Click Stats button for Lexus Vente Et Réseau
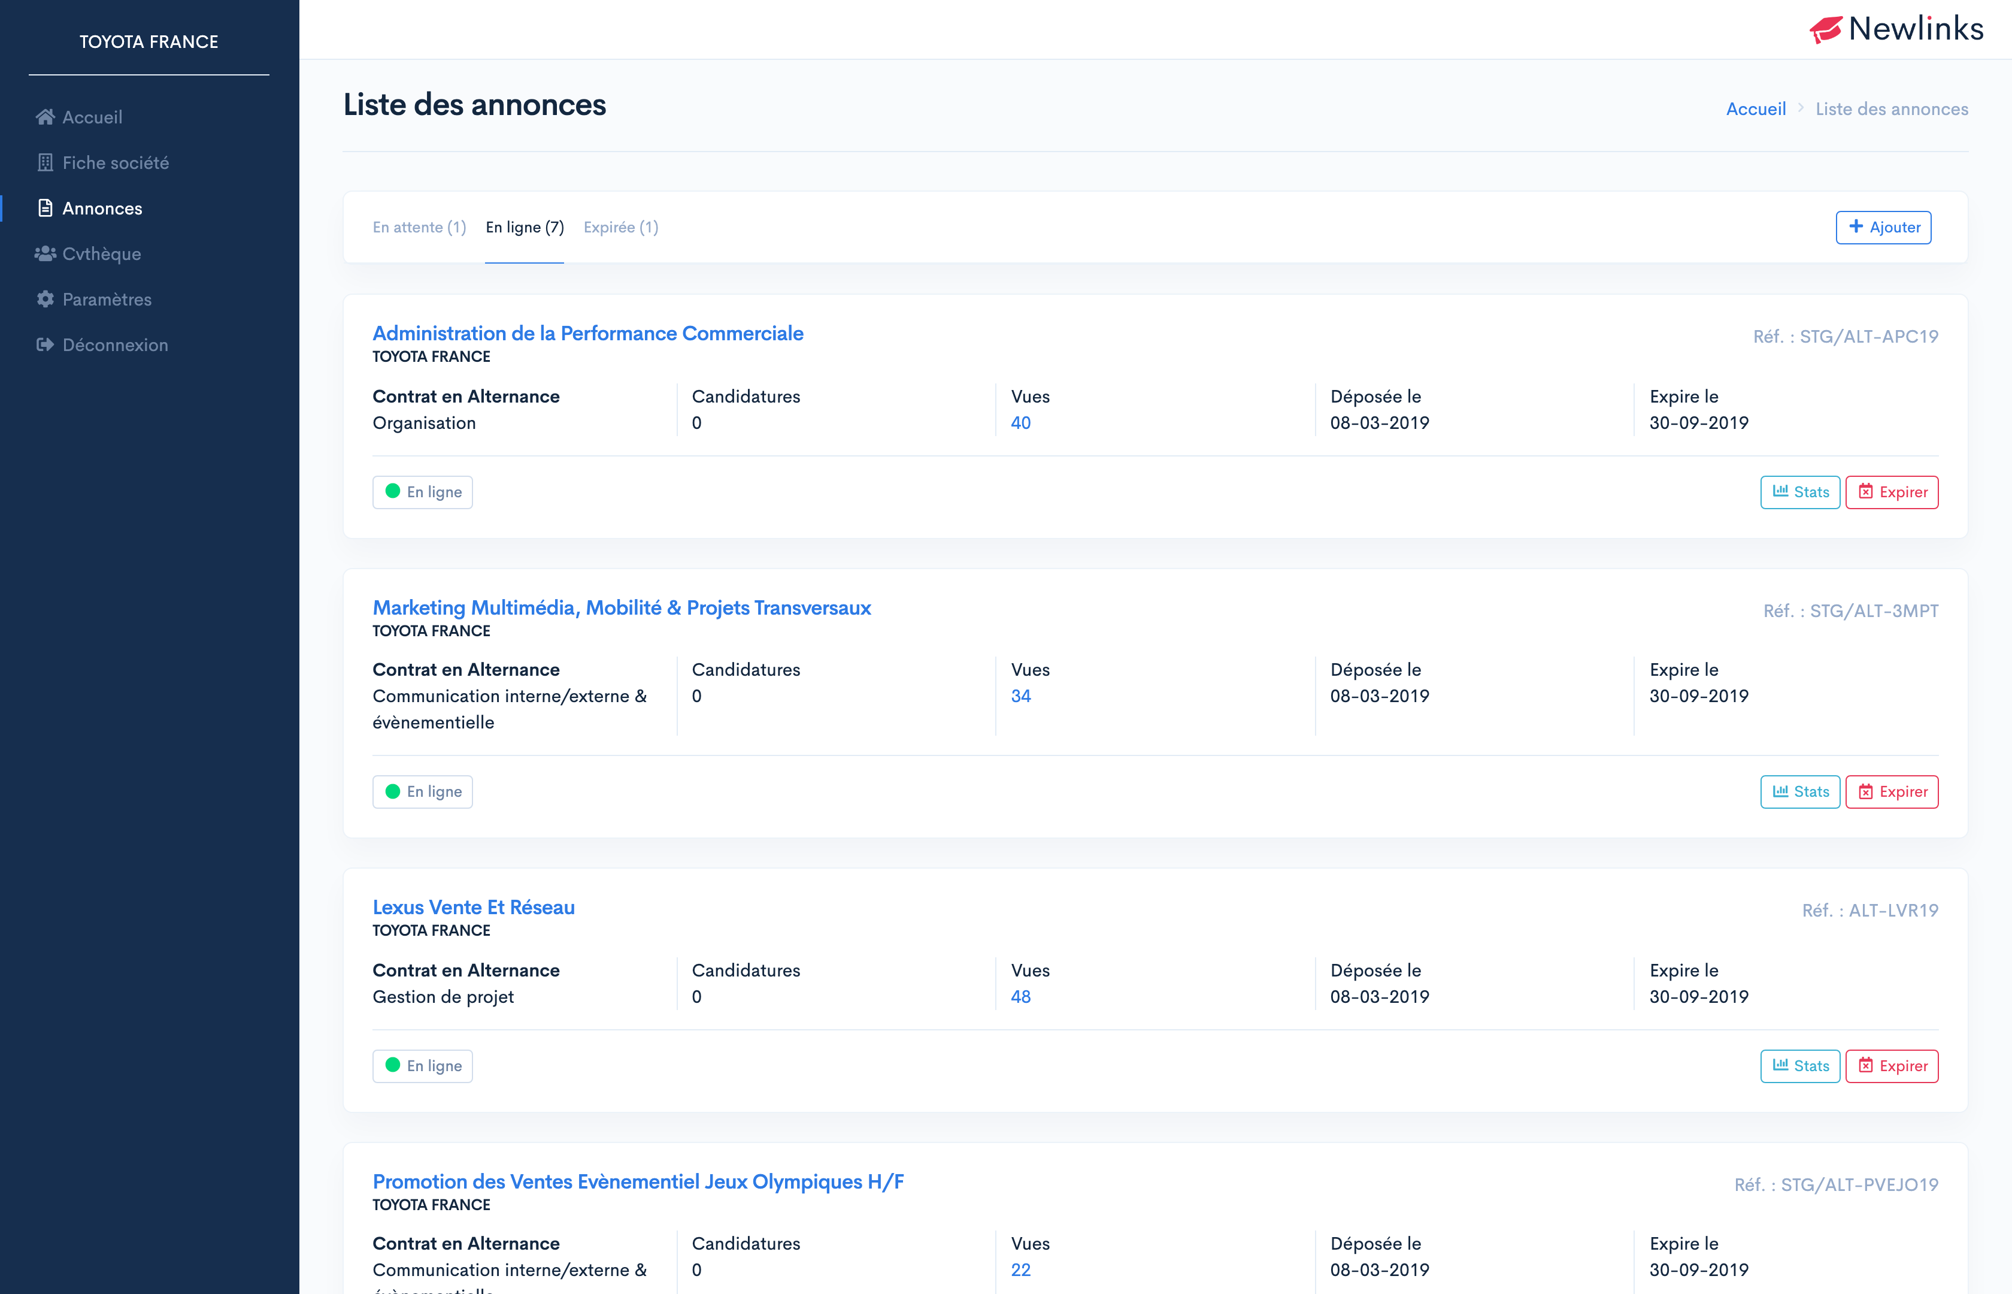 click(1799, 1065)
